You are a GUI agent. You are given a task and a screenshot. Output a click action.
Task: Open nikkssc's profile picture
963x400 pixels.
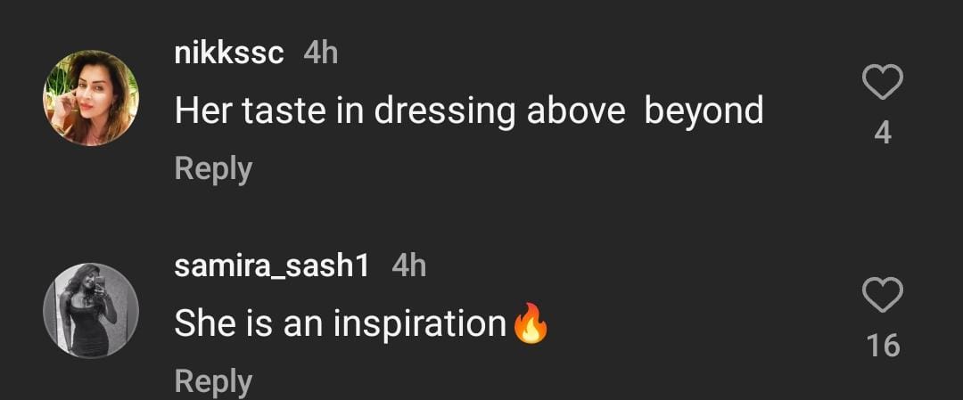pos(91,98)
